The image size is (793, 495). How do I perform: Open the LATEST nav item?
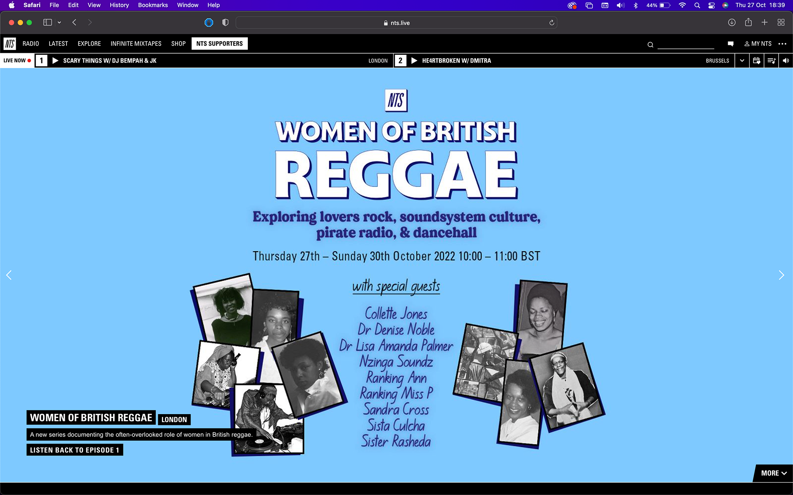pyautogui.click(x=58, y=44)
